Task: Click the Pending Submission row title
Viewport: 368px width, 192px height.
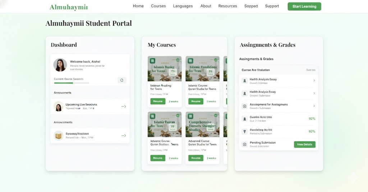Action: click(x=263, y=142)
